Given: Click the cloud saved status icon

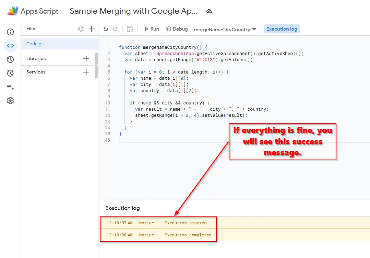Looking at the screenshot, I should click(x=209, y=11).
